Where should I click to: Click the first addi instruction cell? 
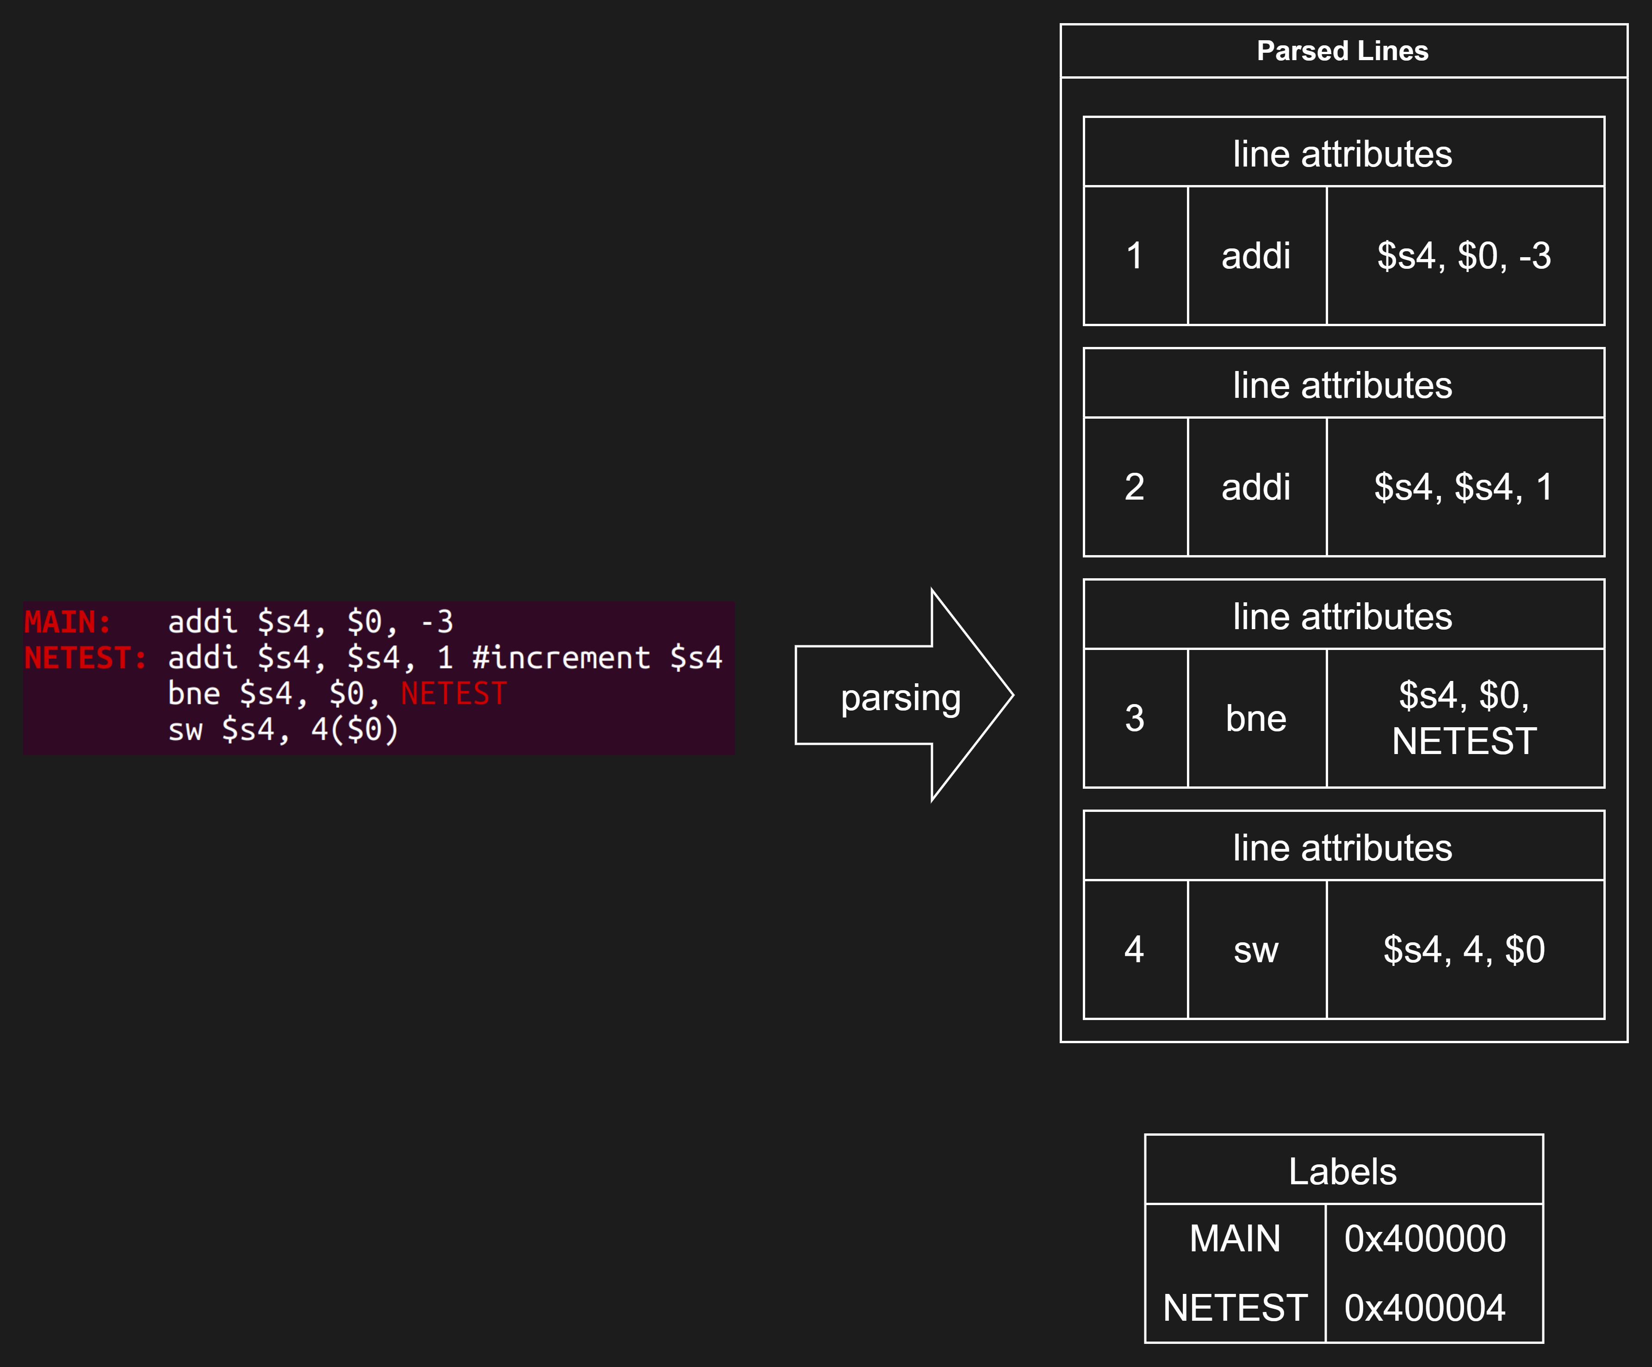pyautogui.click(x=1255, y=256)
